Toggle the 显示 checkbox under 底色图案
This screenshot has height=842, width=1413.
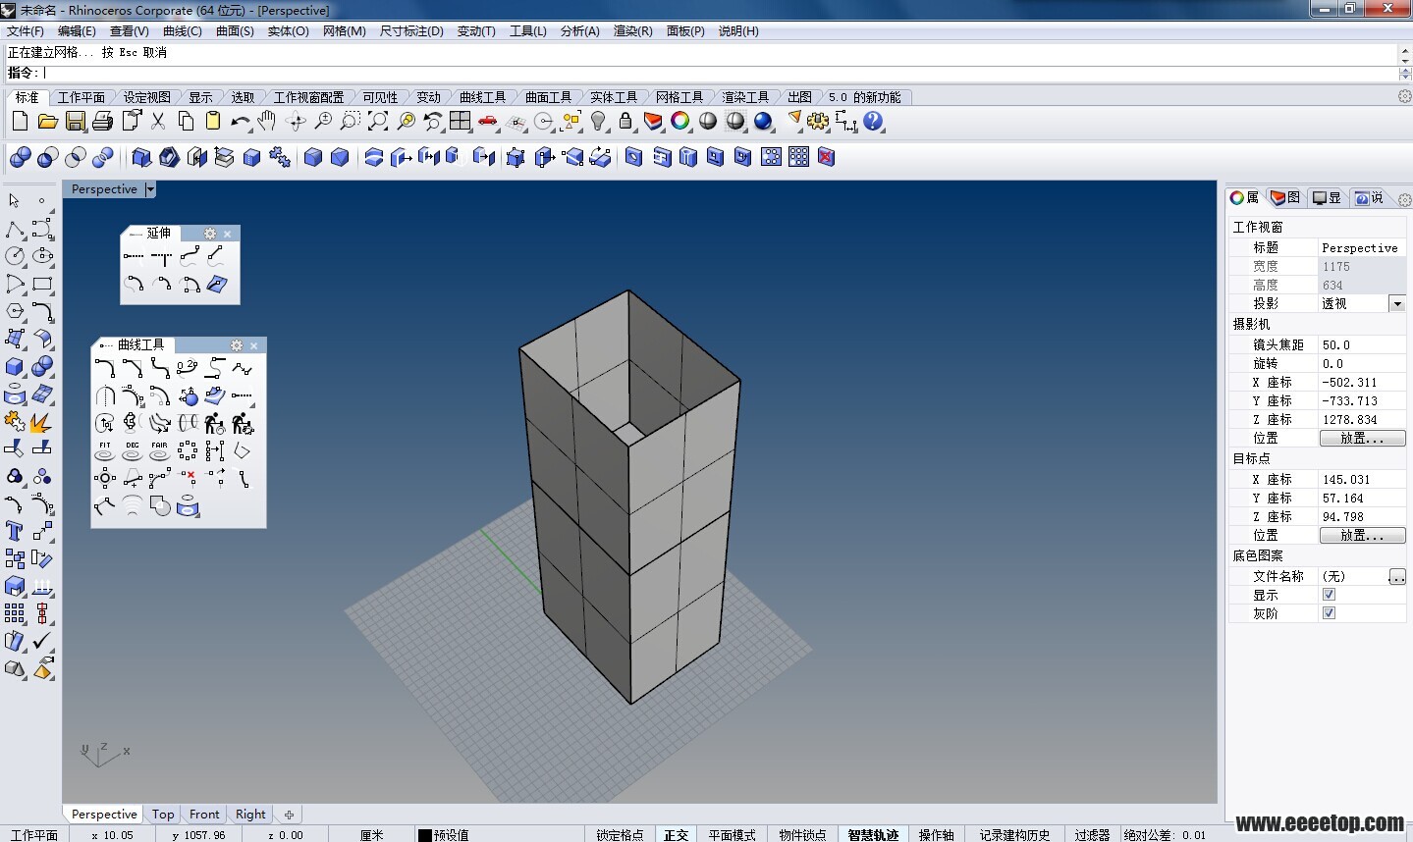point(1329,595)
